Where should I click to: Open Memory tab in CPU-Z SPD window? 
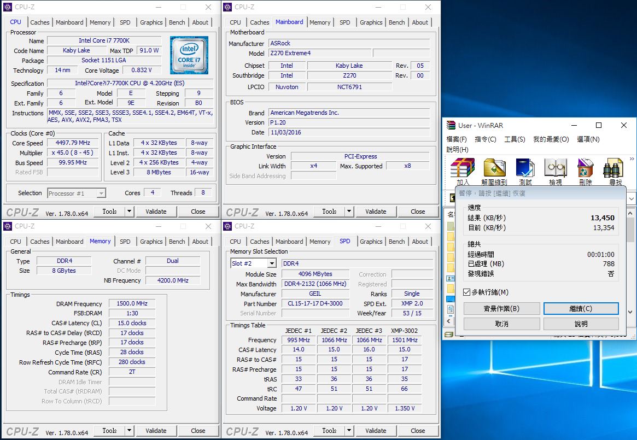(x=320, y=242)
